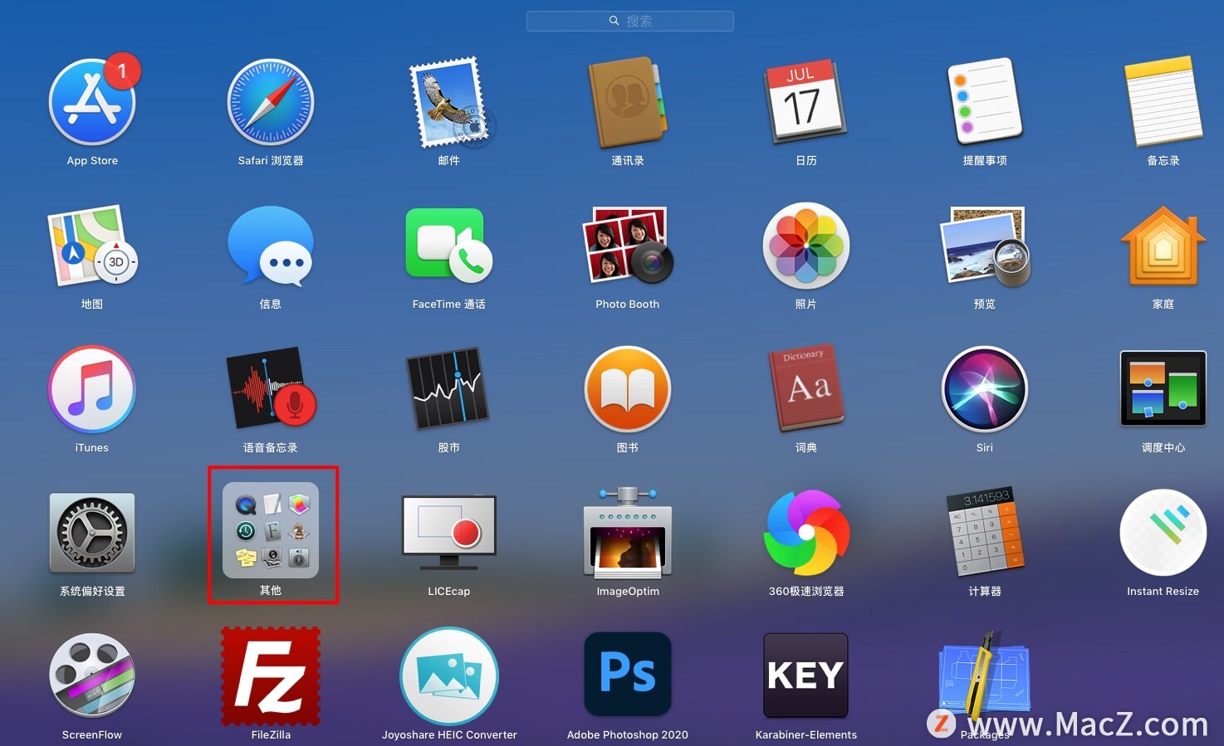Open ImageOptim
Viewport: 1224px width, 746px height.
628,533
